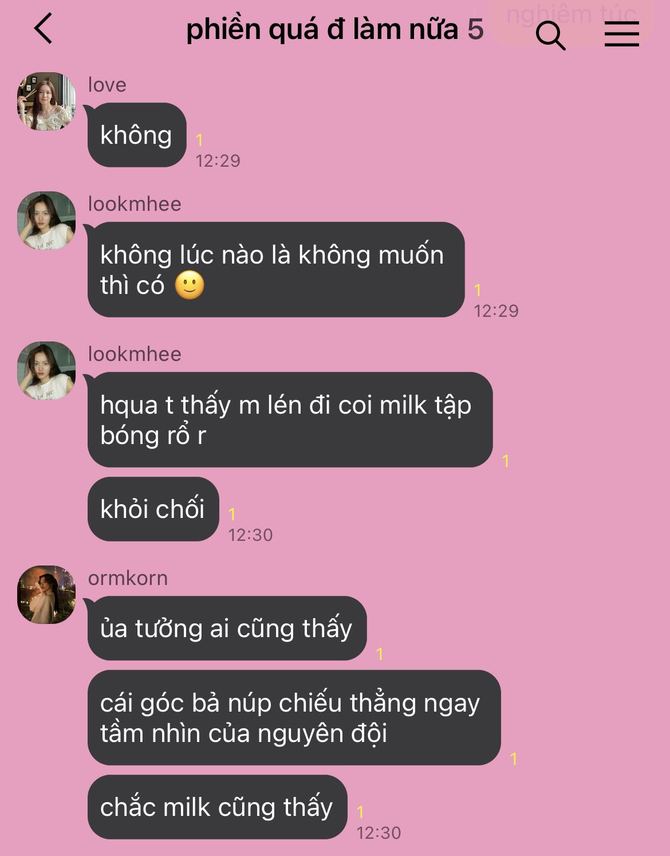Tap the sender name 'ormkorn'
Viewport: 670px width, 856px height.
[128, 578]
